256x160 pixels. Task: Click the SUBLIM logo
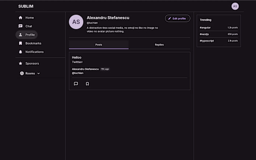(x=26, y=6)
